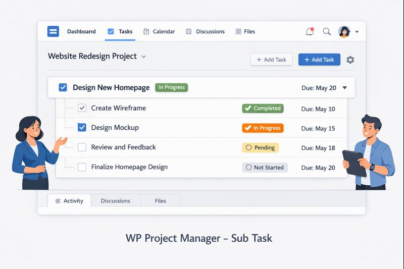Uncheck the Create Wireframe checkbox
Screen dimensions: 404x269
pos(82,108)
